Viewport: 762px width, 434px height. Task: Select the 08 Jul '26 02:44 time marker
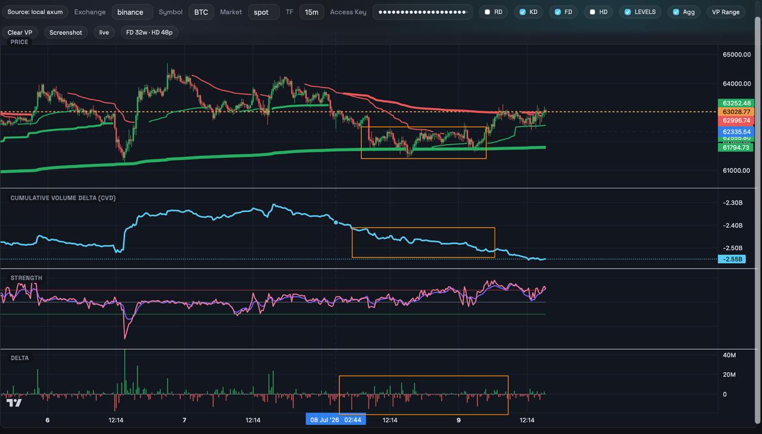(336, 420)
